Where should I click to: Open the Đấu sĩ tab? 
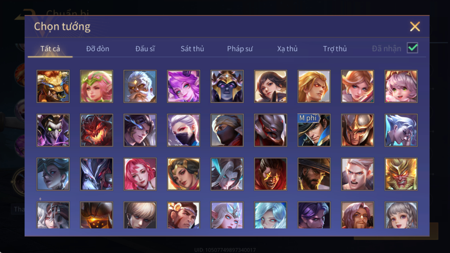(145, 49)
